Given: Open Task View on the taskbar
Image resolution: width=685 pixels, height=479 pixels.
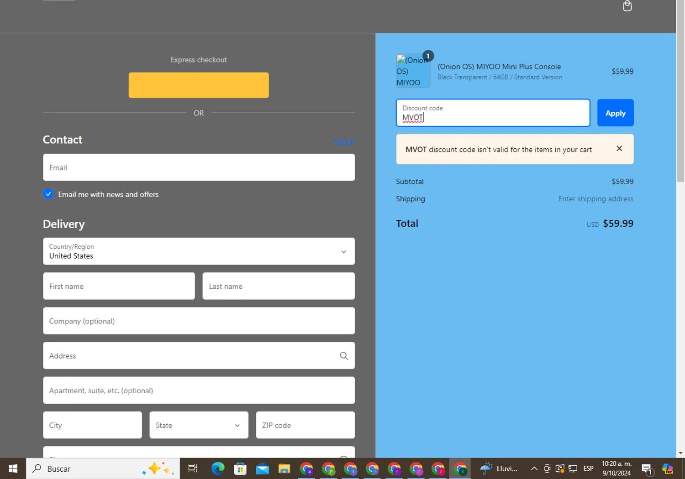Looking at the screenshot, I should point(193,469).
